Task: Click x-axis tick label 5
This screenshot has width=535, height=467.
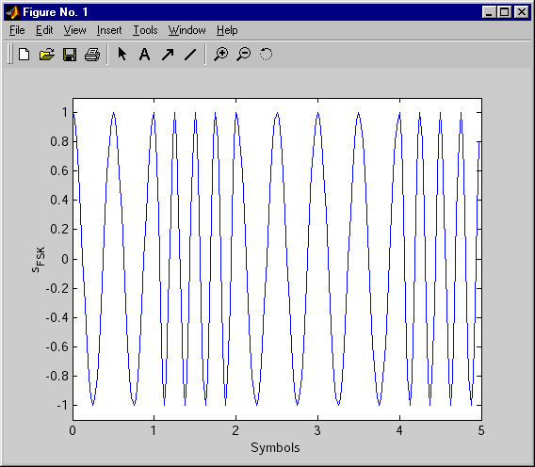Action: 481,431
